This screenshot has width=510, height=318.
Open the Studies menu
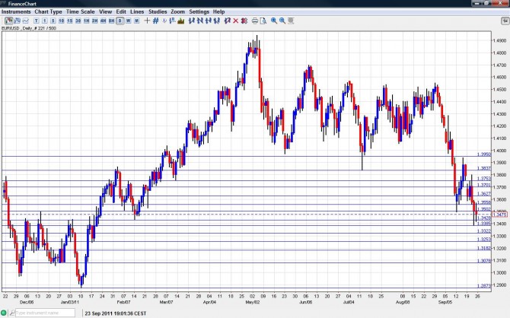coord(158,11)
